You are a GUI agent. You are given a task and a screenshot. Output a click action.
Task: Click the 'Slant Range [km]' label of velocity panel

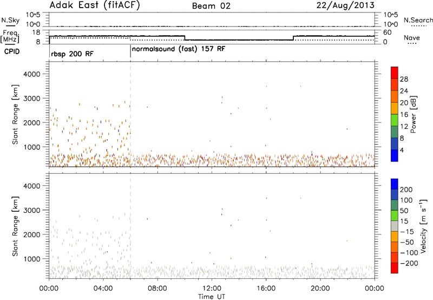coord(16,226)
